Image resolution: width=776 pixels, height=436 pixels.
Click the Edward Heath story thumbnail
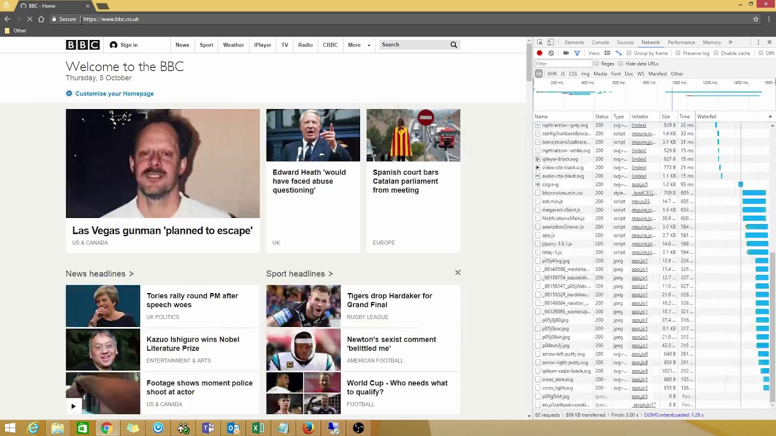[x=313, y=136]
